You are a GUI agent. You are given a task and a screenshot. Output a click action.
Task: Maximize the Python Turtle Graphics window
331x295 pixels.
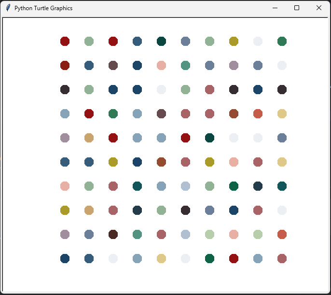point(297,8)
